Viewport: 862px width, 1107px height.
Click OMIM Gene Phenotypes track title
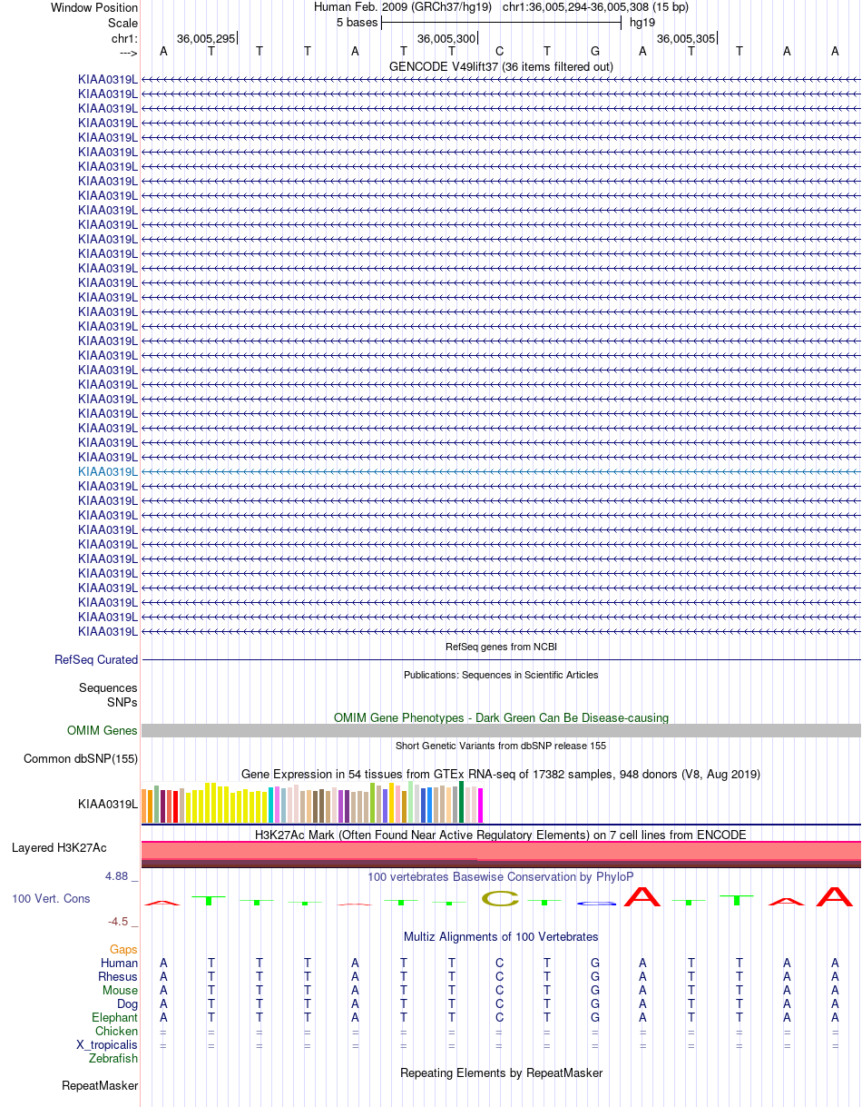point(501,717)
